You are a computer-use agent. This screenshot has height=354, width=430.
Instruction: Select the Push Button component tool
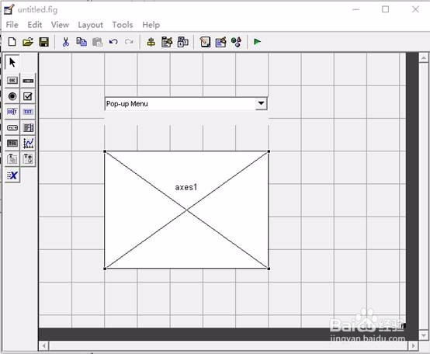click(x=12, y=80)
